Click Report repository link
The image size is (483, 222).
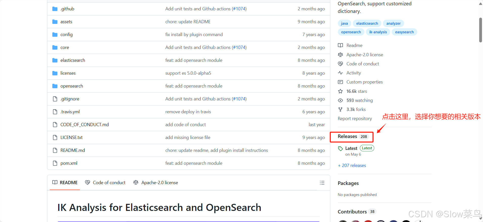click(355, 119)
